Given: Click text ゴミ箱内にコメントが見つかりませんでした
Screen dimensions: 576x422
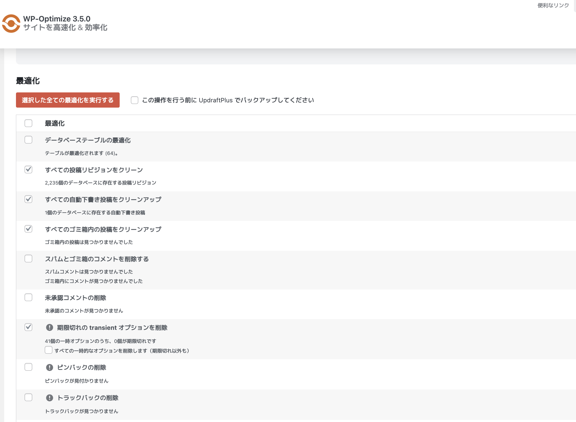Looking at the screenshot, I should pos(94,281).
